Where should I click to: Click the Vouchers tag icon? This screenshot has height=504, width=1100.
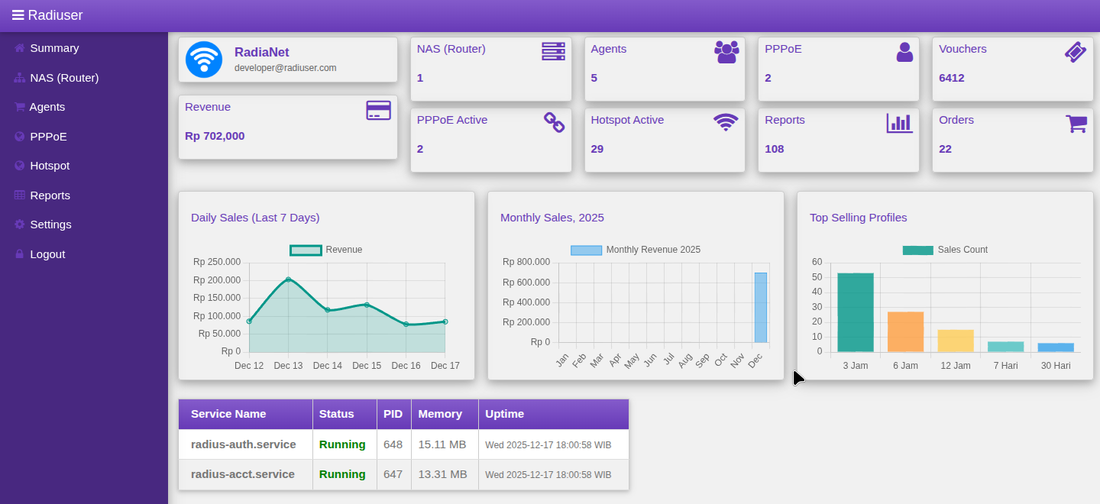(x=1076, y=51)
